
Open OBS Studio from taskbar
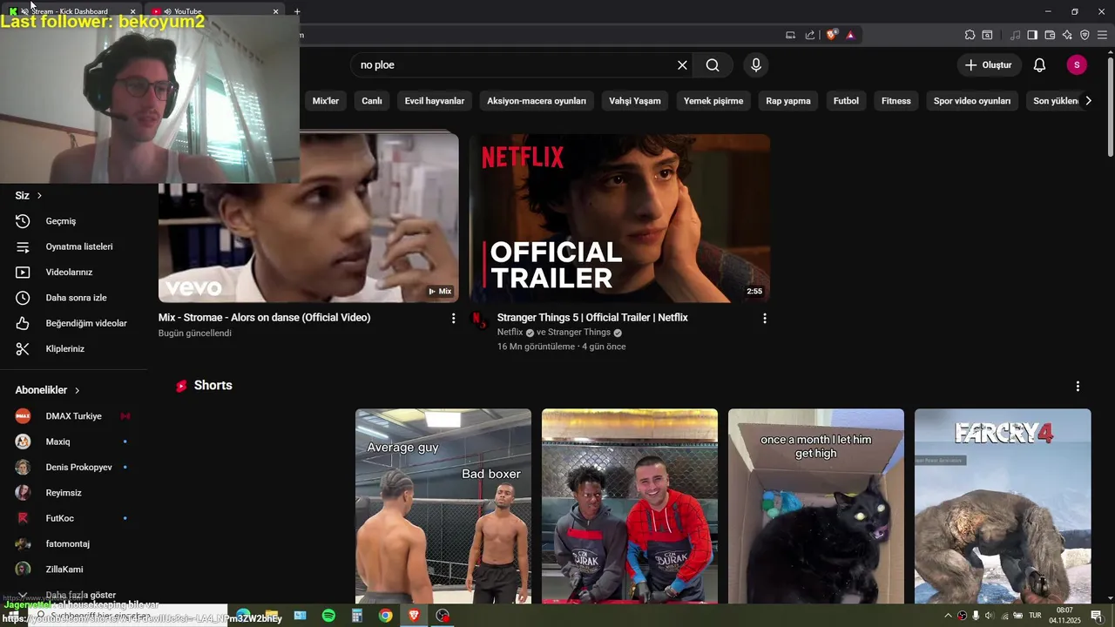(x=443, y=616)
